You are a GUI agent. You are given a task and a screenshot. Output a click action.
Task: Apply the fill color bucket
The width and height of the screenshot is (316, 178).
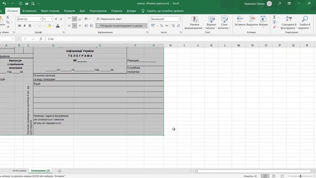point(49,26)
